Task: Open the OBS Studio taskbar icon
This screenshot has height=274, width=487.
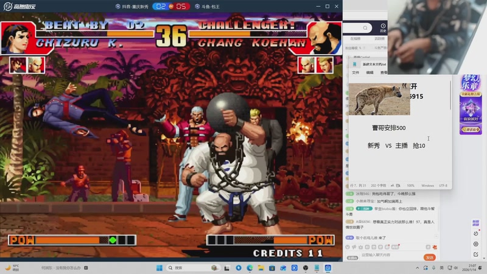Action: pyautogui.click(x=306, y=268)
